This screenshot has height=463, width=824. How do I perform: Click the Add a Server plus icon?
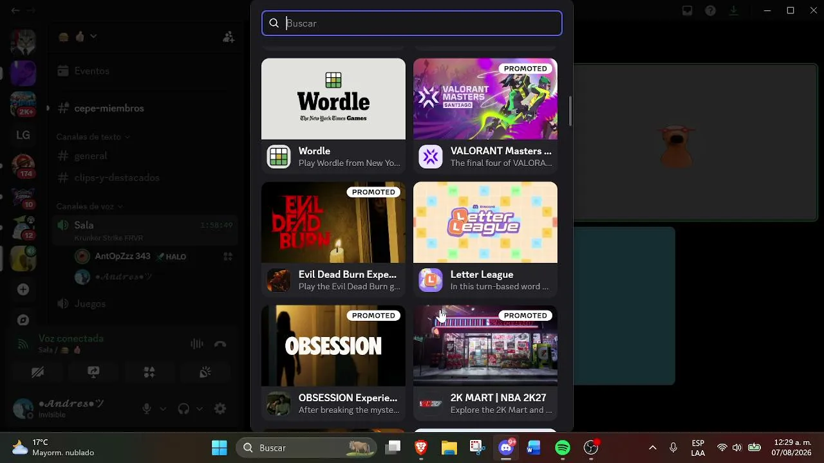(23, 289)
